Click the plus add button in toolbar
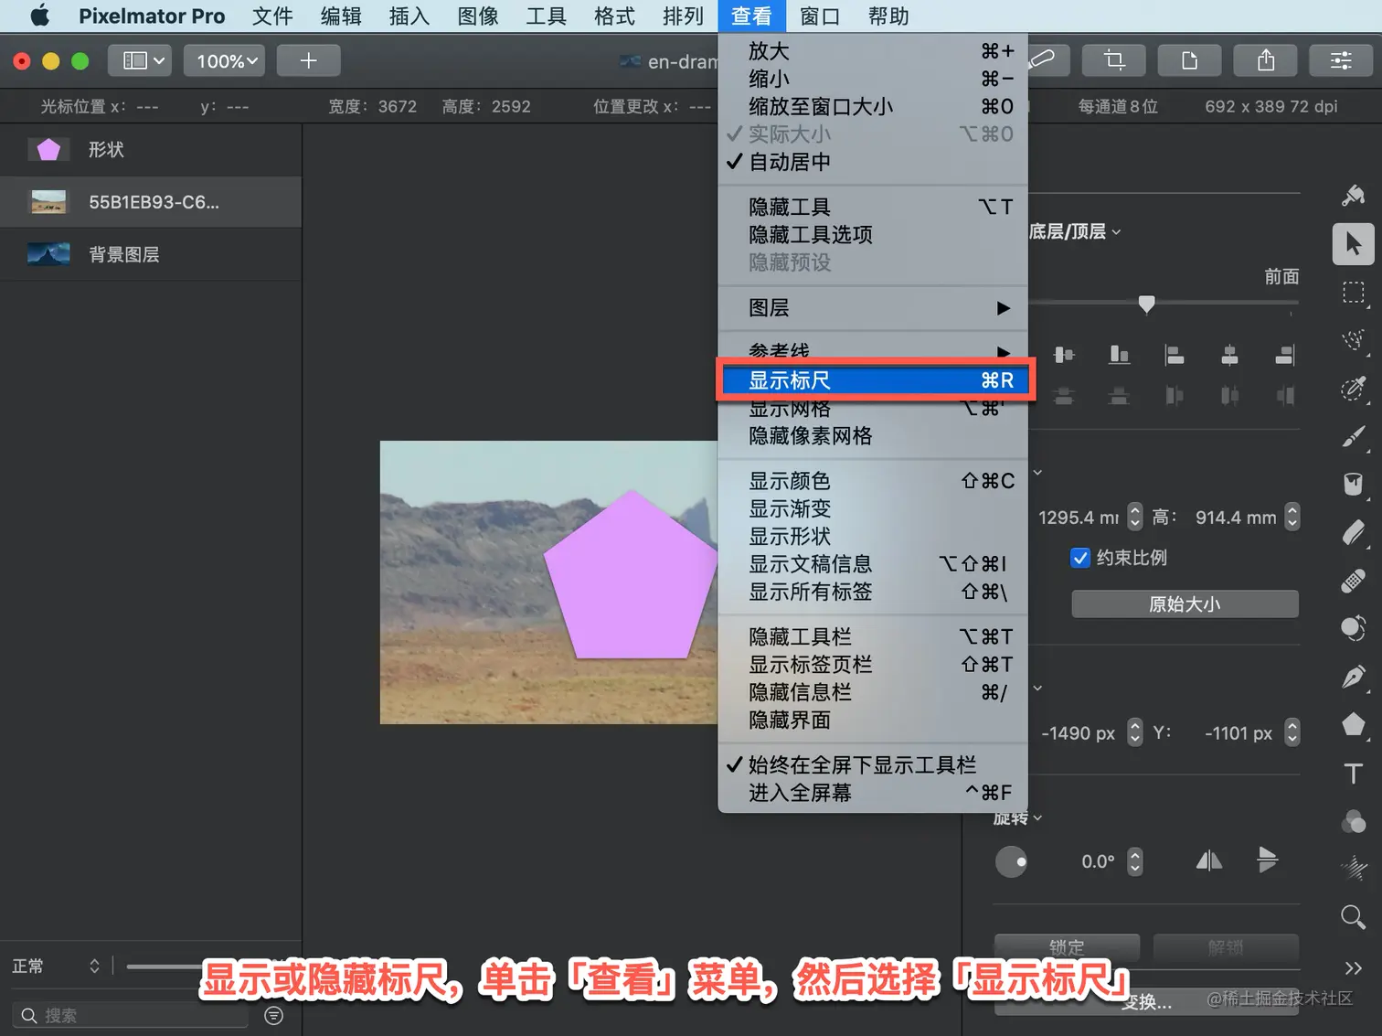 309,60
